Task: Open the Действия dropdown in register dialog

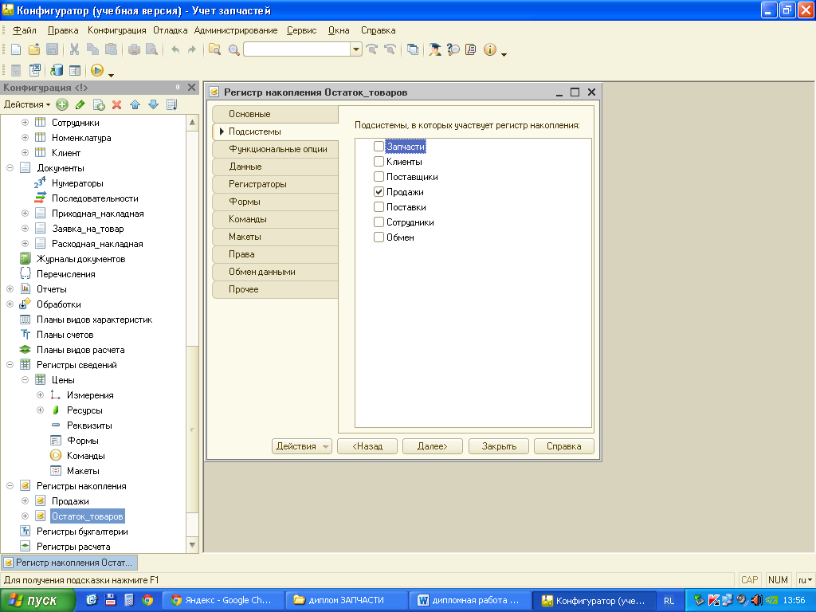Action: coord(301,446)
